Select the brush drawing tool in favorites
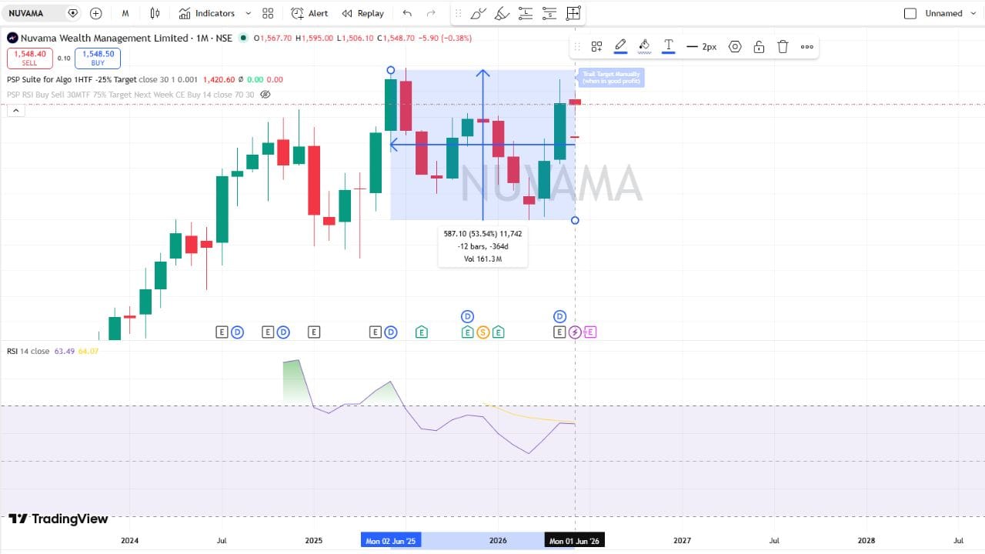The width and height of the screenshot is (985, 554). pyautogui.click(x=478, y=13)
